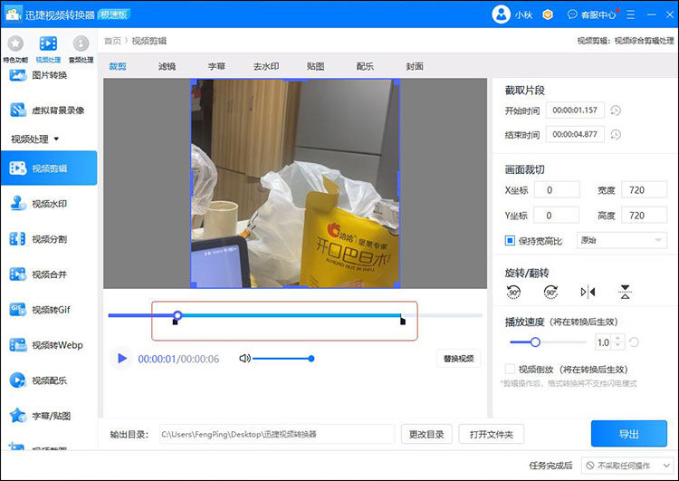Open 虚拟背景录像 in sidebar
Screen dimensions: 679x481
[x=49, y=111]
